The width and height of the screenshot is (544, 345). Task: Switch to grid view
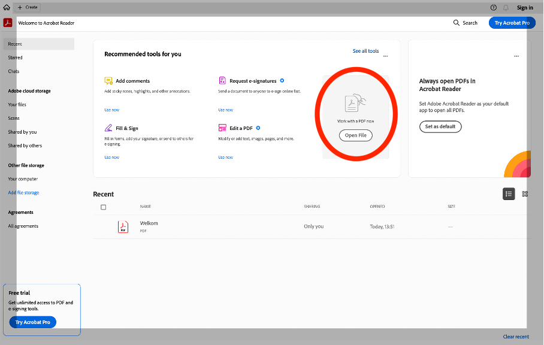(x=525, y=194)
